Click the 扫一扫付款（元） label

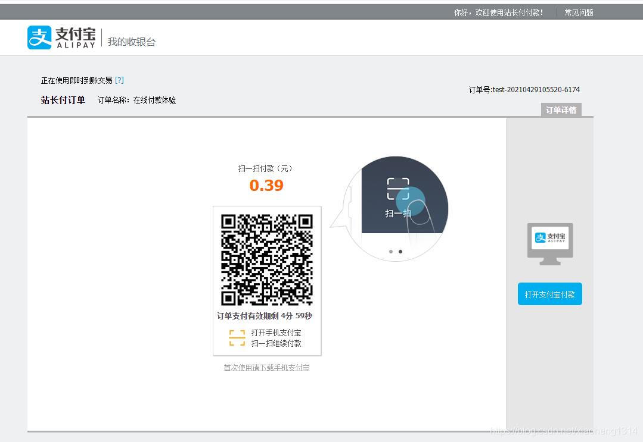(x=266, y=168)
